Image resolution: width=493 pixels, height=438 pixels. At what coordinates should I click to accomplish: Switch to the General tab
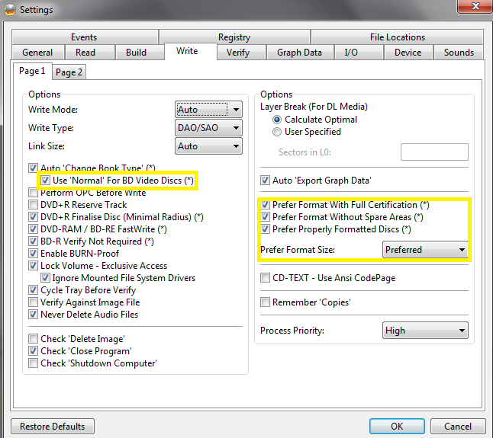coord(37,52)
